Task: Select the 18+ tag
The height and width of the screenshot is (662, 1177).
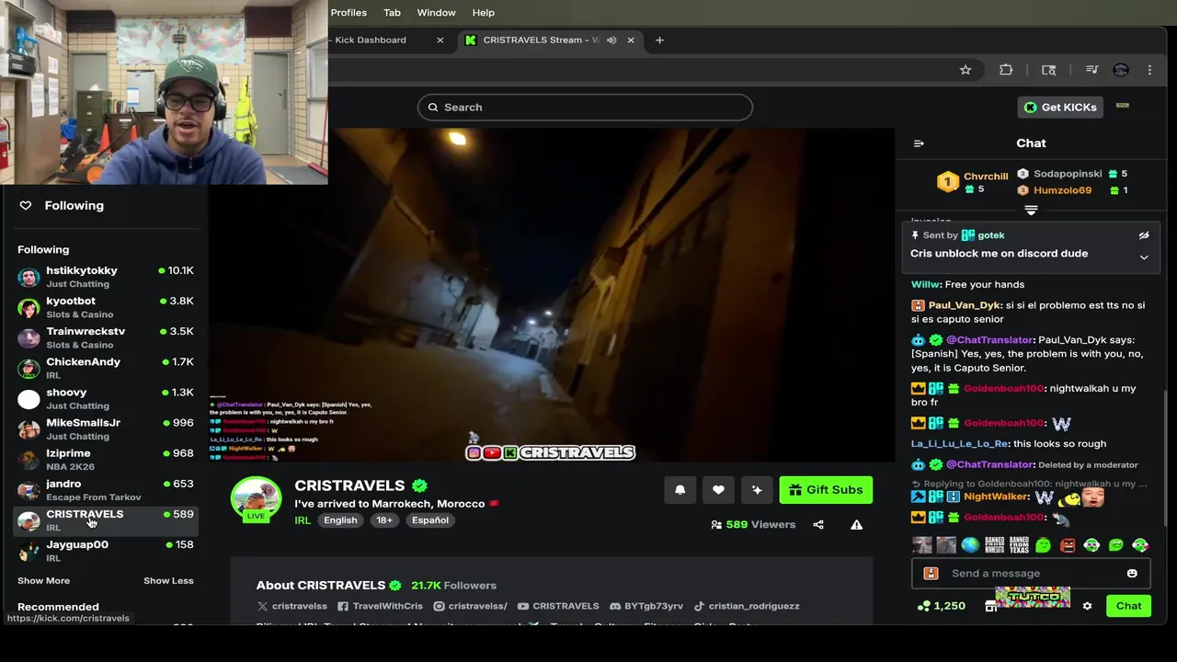Action: 384,520
